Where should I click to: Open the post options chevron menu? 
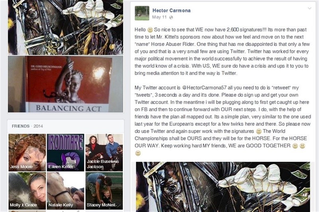(309, 8)
